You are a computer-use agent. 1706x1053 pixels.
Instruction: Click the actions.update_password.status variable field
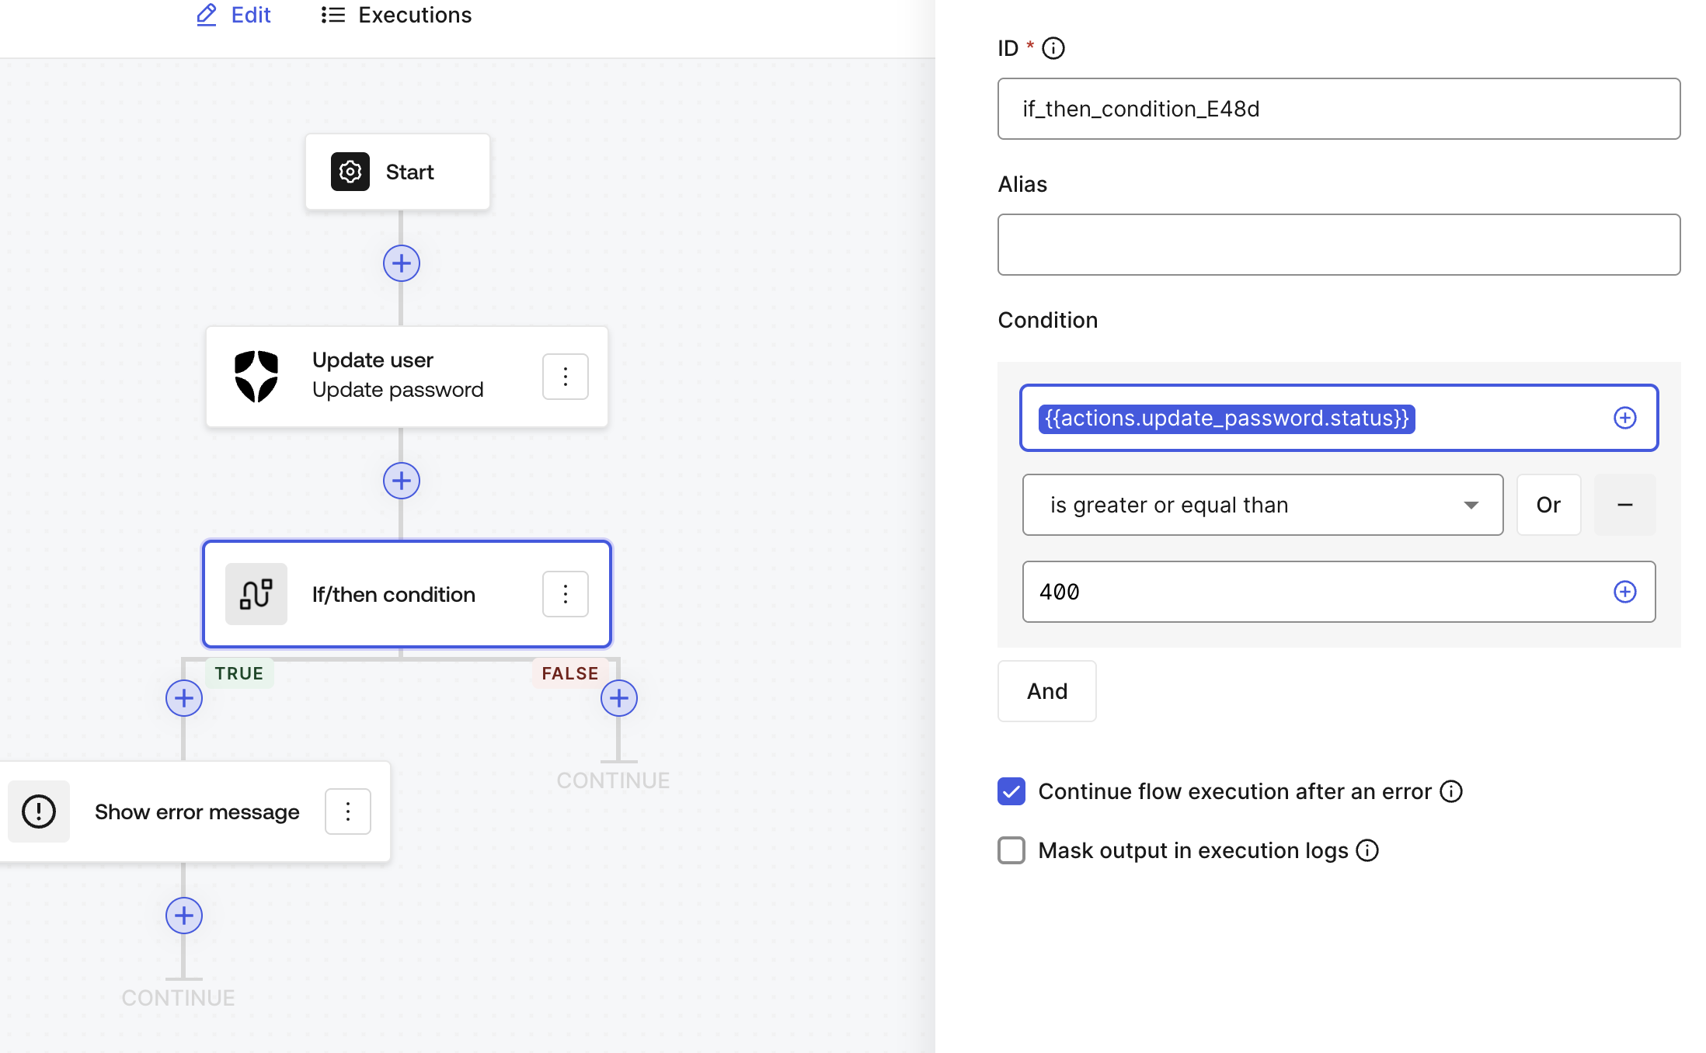[1339, 418]
